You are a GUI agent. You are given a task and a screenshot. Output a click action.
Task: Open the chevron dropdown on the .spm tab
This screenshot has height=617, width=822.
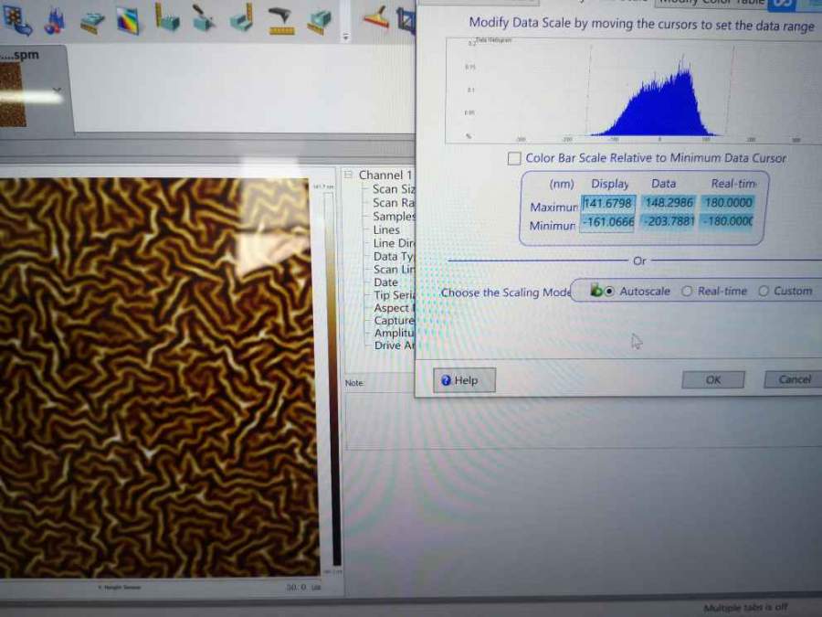58,90
